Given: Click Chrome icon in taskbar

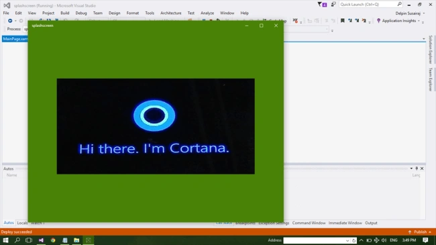Looking at the screenshot, I should click(x=53, y=240).
